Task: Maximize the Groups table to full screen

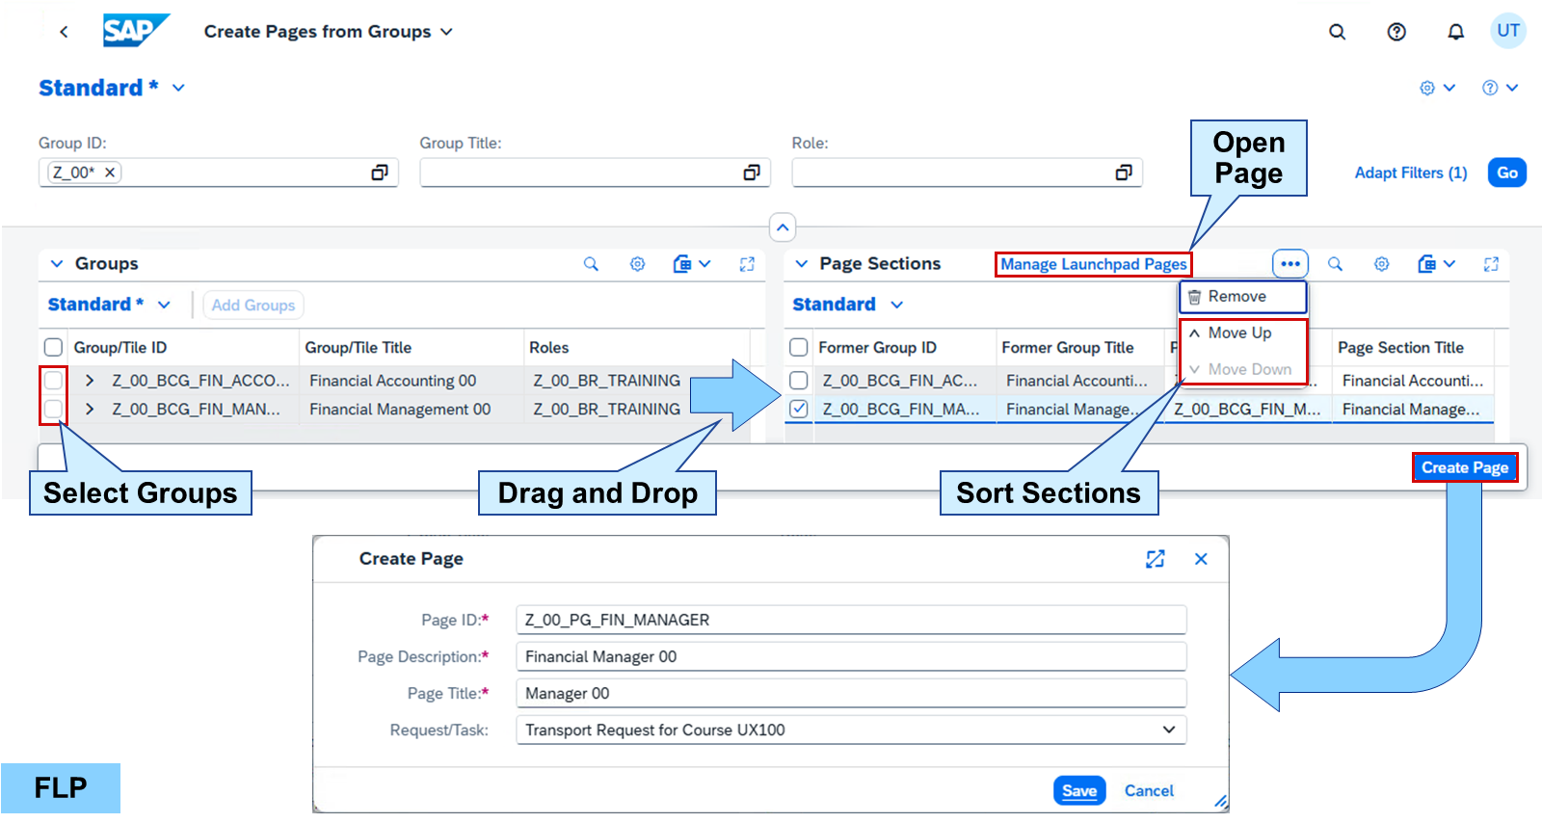Action: point(747,264)
